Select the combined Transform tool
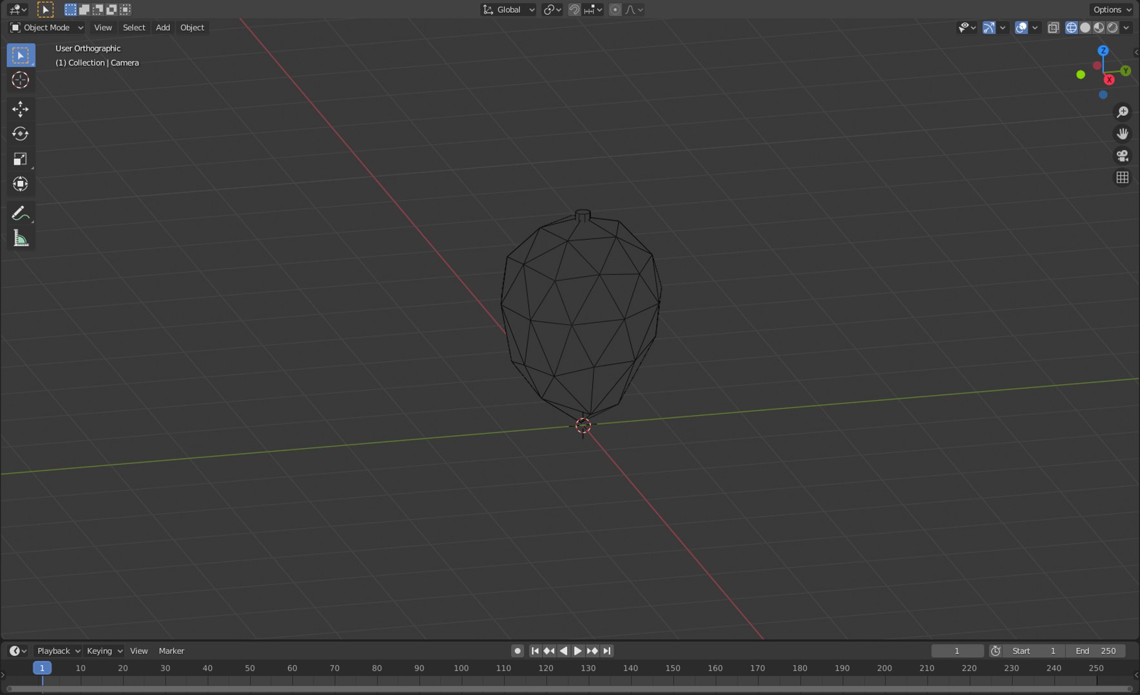This screenshot has height=695, width=1140. tap(21, 184)
